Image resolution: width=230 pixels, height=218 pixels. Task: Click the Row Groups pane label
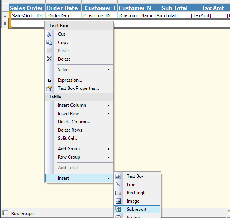(22, 213)
